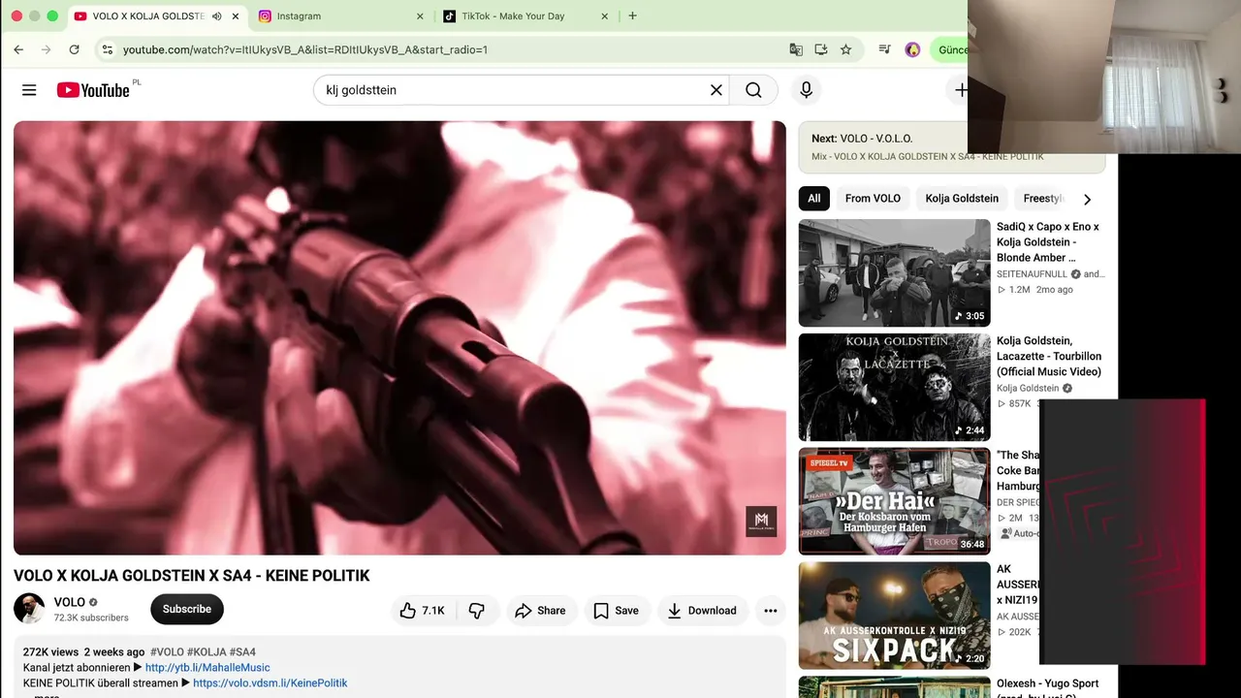The width and height of the screenshot is (1241, 698).
Task: Click the video title KEINE POLITIK heading
Action: tap(192, 576)
